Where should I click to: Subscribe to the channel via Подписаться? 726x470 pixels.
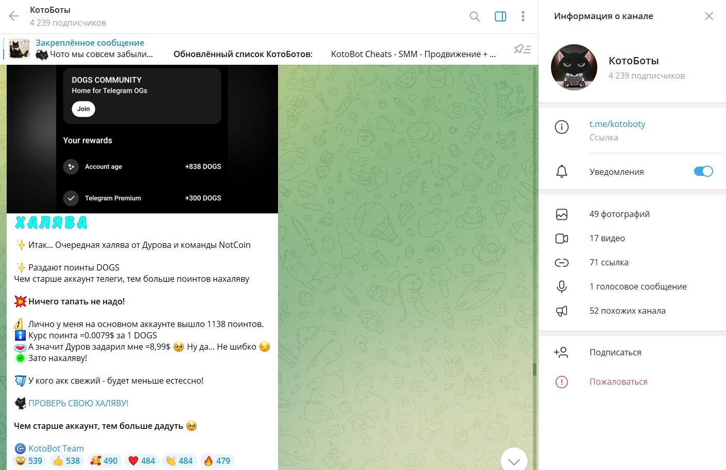(x=615, y=353)
